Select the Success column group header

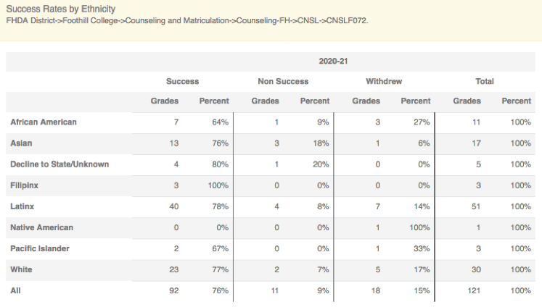(182, 82)
